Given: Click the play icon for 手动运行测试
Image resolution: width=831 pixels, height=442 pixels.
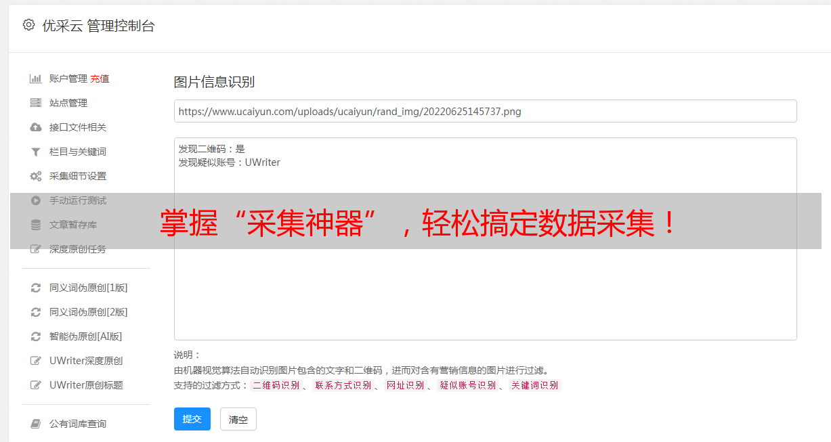Looking at the screenshot, I should [36, 200].
